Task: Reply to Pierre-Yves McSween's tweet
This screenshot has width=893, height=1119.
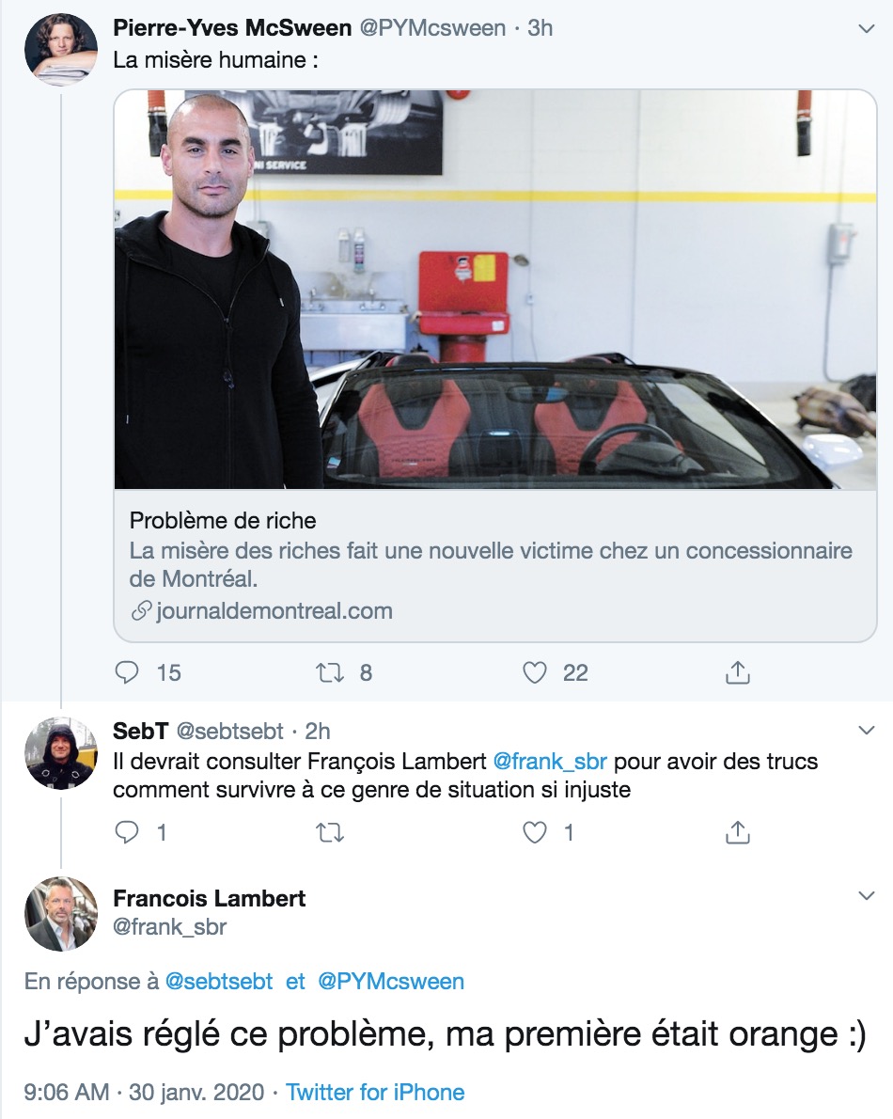Action: pyautogui.click(x=127, y=672)
